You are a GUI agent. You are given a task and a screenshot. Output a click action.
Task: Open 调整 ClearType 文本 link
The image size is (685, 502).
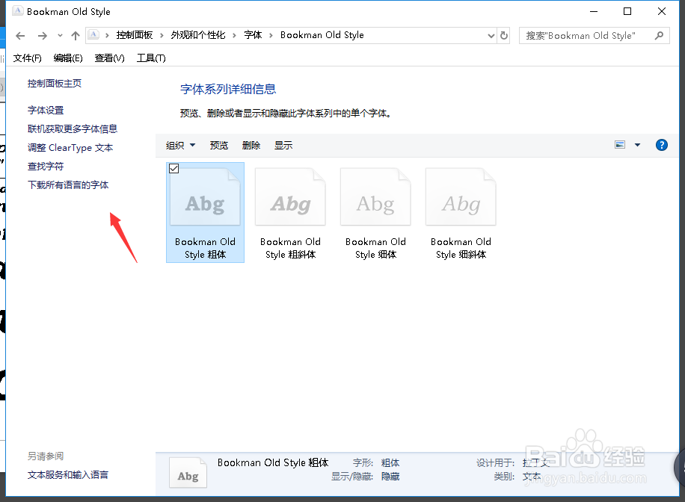point(70,148)
